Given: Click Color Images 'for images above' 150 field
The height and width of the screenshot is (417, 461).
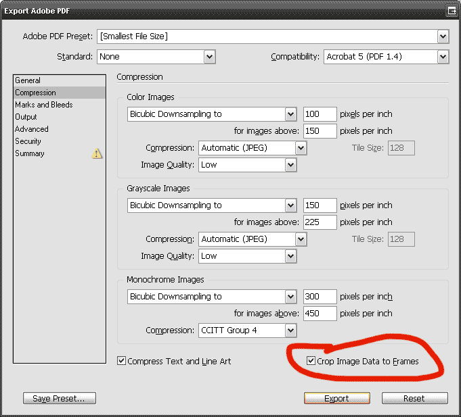Looking at the screenshot, I should pos(320,131).
